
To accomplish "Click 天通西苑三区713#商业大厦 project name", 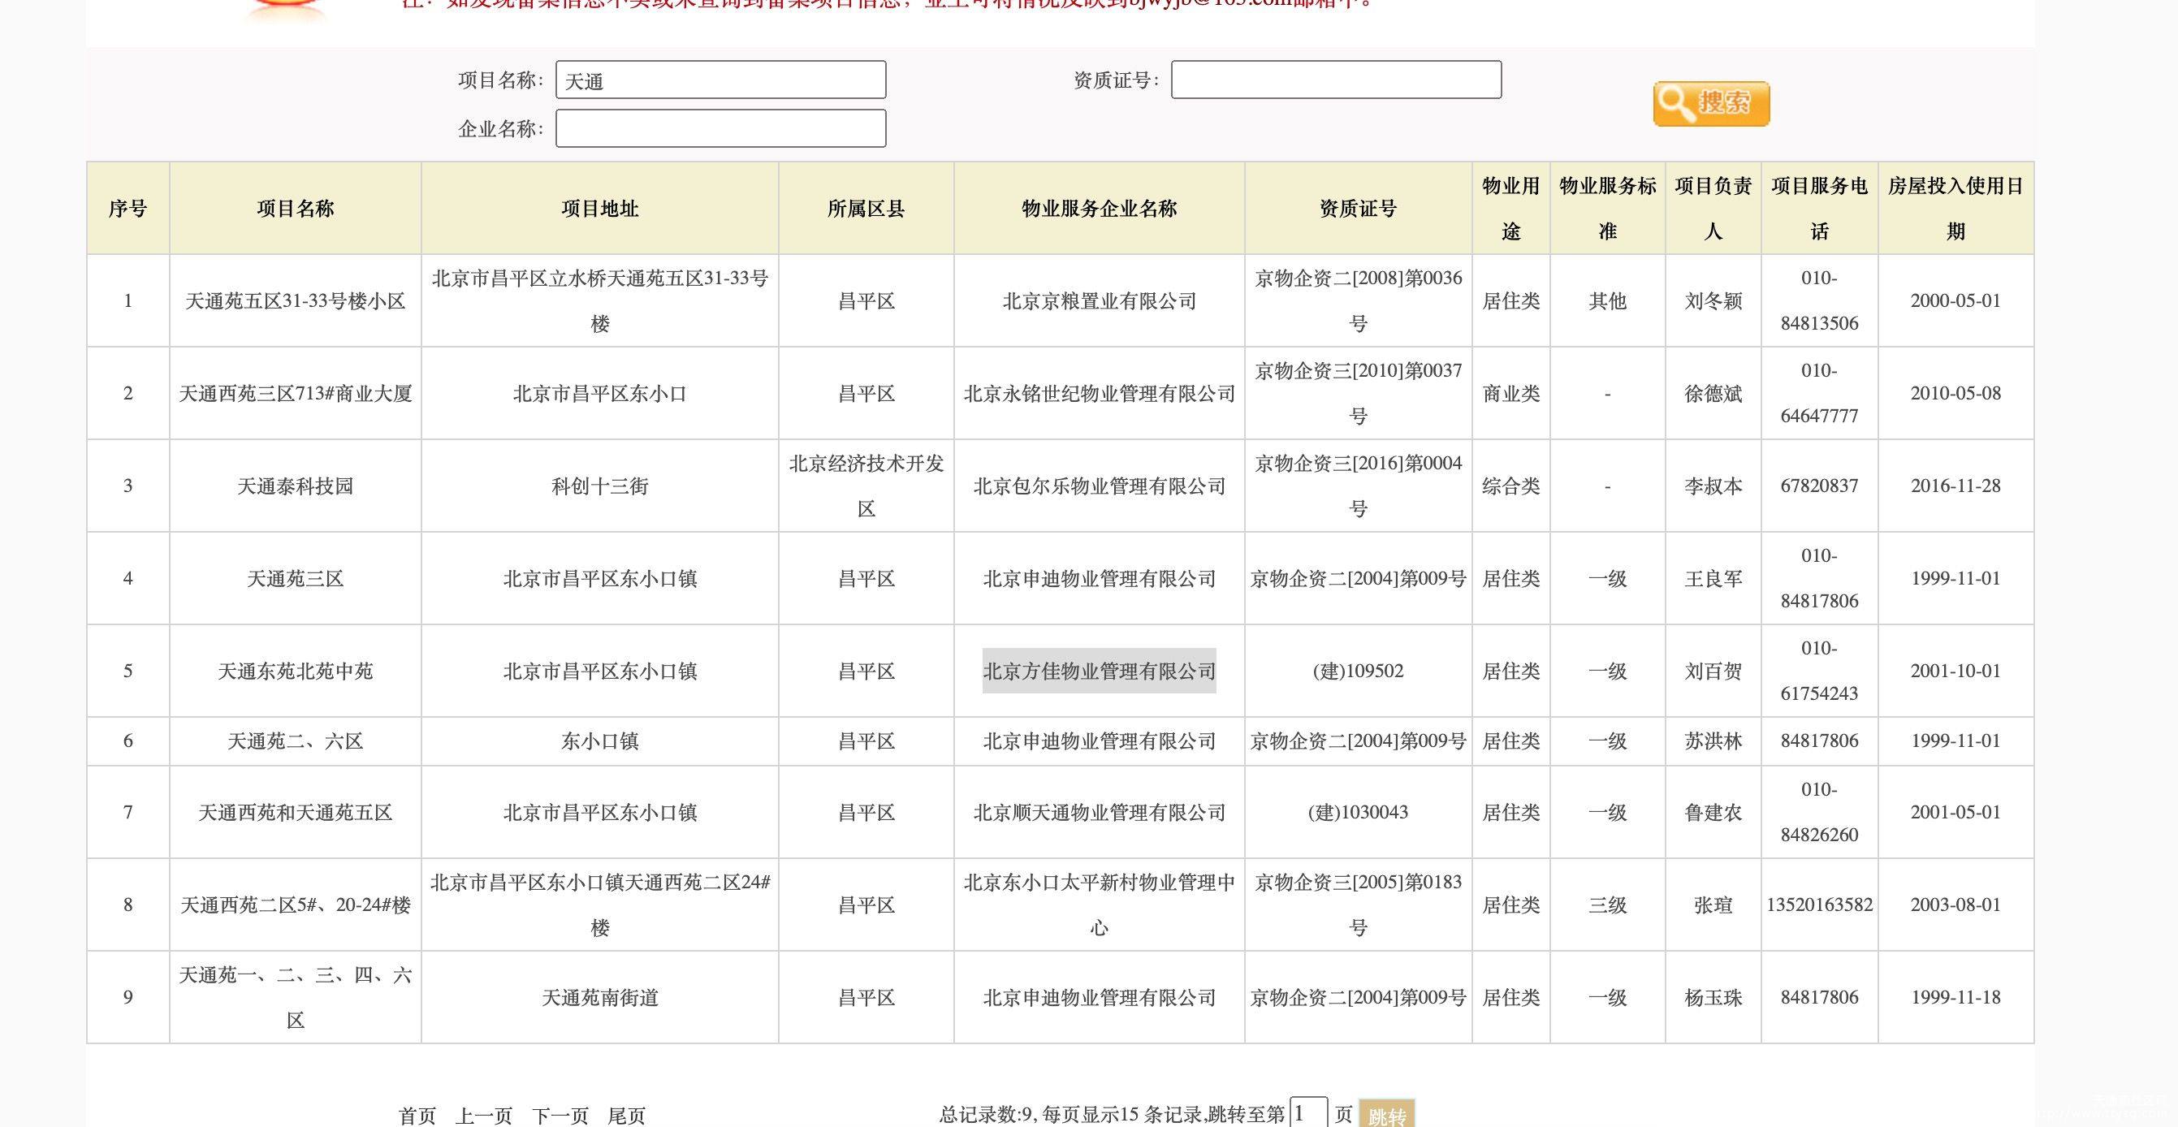I will (x=295, y=394).
